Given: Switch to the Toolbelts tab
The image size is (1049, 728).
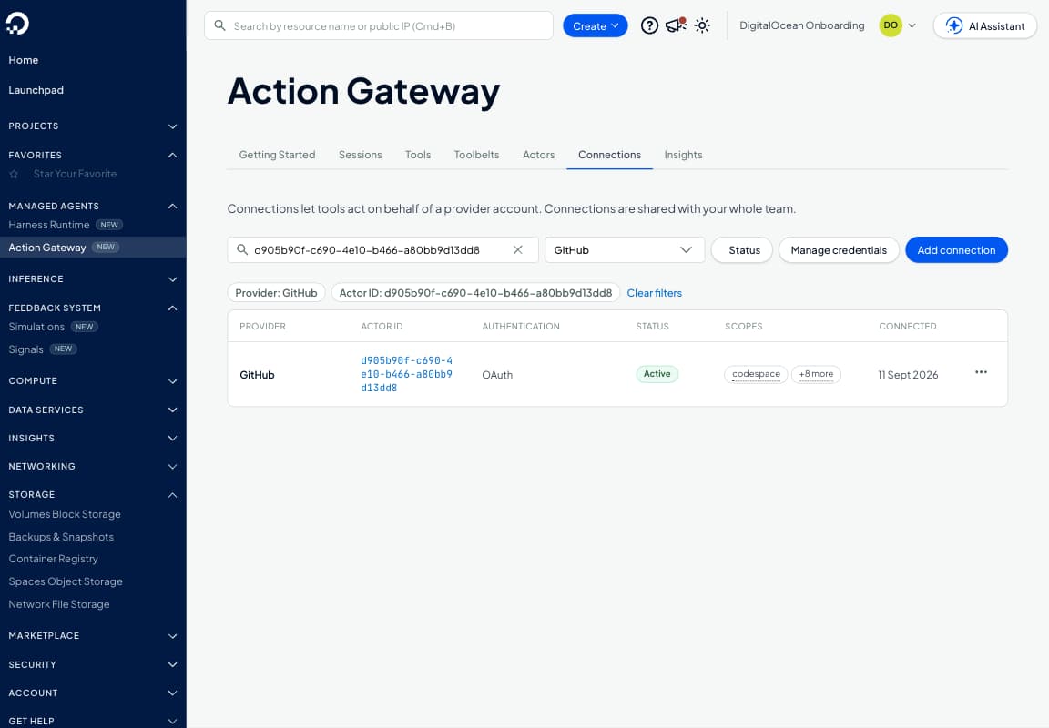Looking at the screenshot, I should click(476, 155).
